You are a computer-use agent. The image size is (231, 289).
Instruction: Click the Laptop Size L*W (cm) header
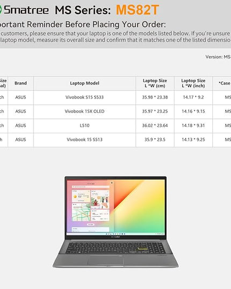(155, 83)
